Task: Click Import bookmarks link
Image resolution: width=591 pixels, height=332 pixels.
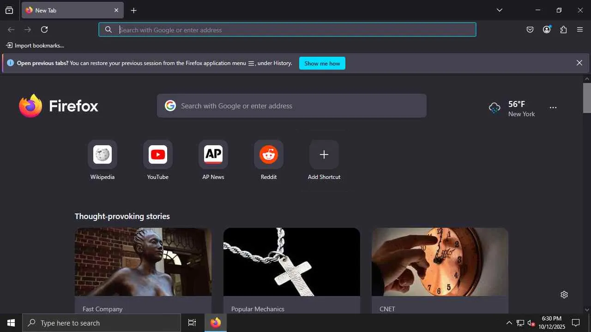Action: (x=35, y=46)
